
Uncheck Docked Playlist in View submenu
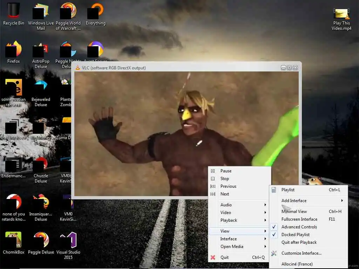(309, 235)
